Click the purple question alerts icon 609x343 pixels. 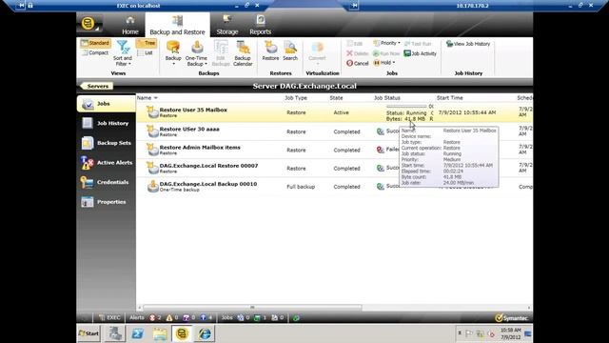click(187, 317)
